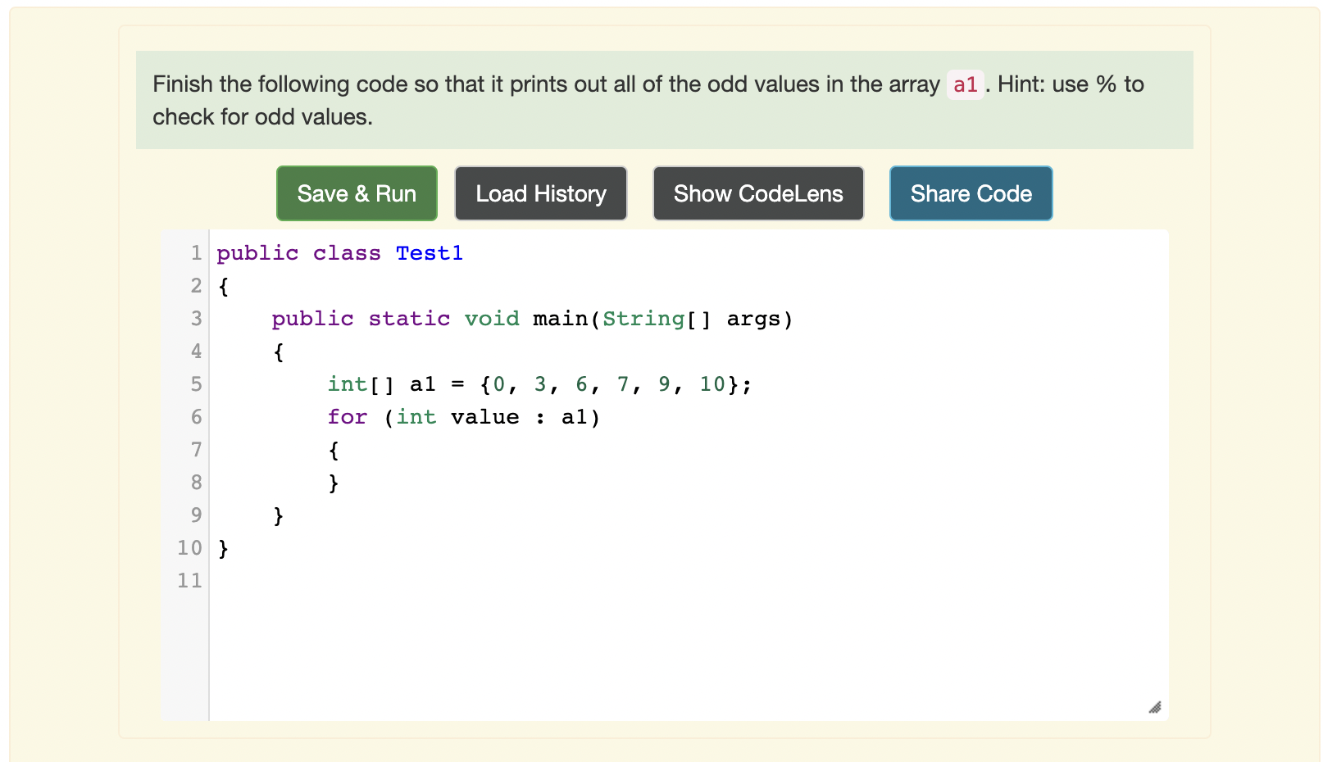Click the word 'void' on line 3
Image resolution: width=1323 pixels, height=762 pixels.
click(x=492, y=319)
